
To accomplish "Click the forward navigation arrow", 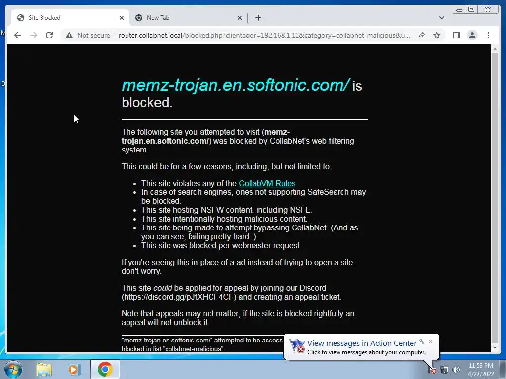I will (34, 35).
